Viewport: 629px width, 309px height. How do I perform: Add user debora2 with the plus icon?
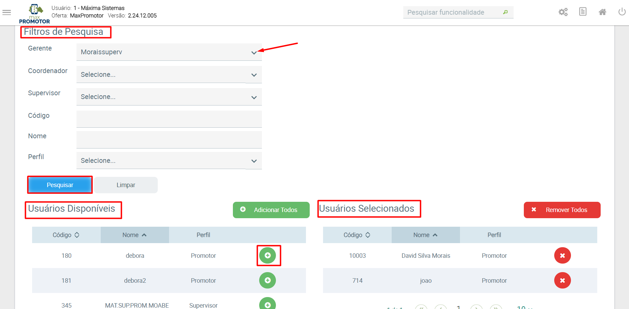point(267,280)
